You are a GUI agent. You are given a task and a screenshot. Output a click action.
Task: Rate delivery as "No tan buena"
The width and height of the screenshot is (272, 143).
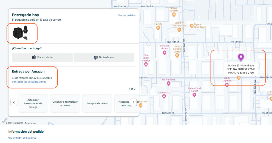(x=104, y=57)
